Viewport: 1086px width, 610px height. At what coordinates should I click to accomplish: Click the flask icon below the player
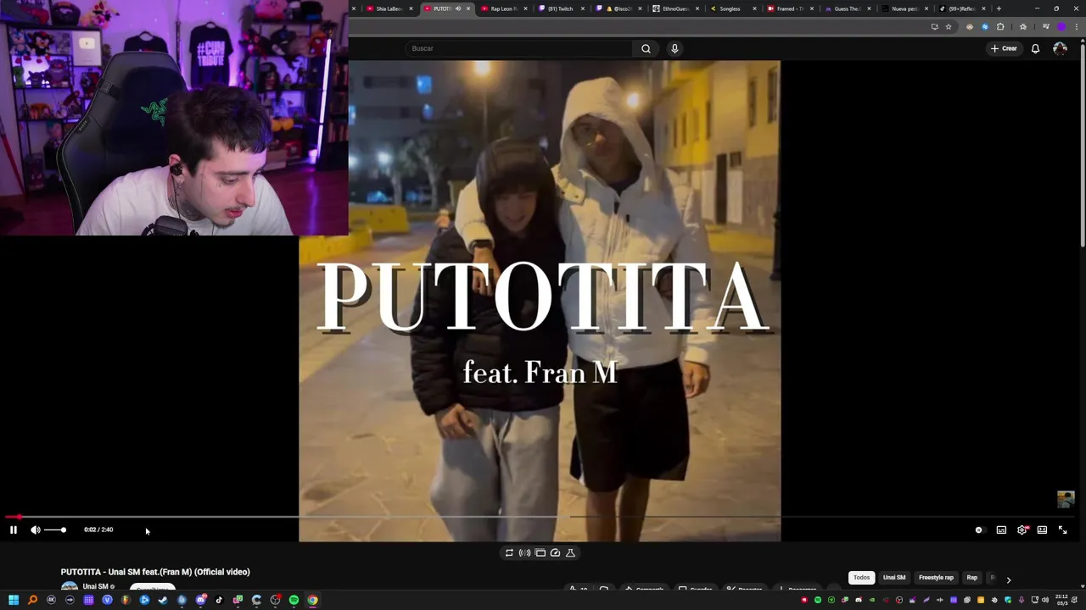click(570, 552)
